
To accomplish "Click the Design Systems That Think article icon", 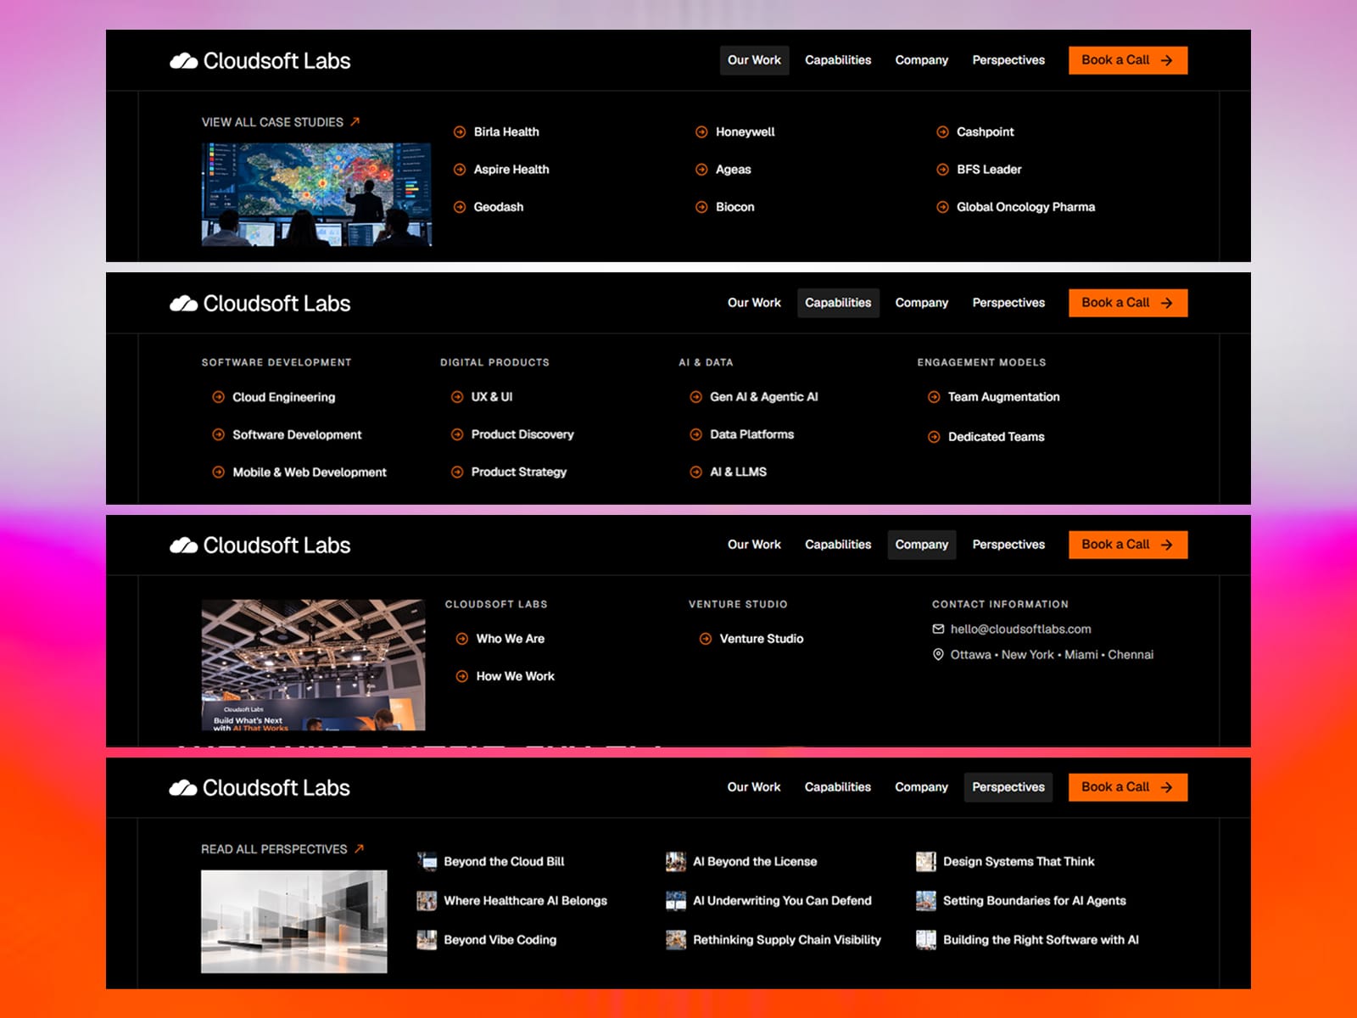I will tap(926, 862).
